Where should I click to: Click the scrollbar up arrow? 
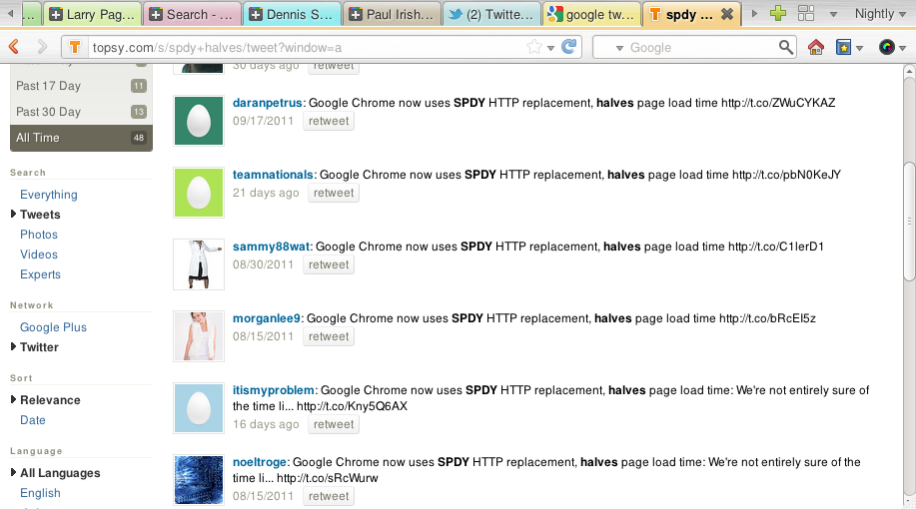point(909,71)
